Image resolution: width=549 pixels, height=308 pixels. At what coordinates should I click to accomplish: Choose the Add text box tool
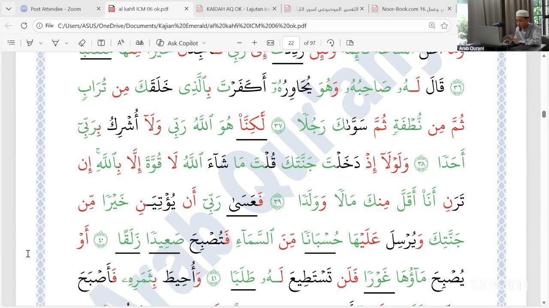point(101,43)
